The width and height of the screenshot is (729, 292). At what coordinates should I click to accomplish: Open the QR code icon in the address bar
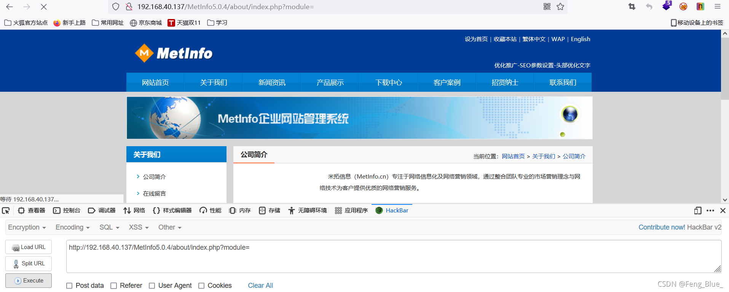[547, 6]
